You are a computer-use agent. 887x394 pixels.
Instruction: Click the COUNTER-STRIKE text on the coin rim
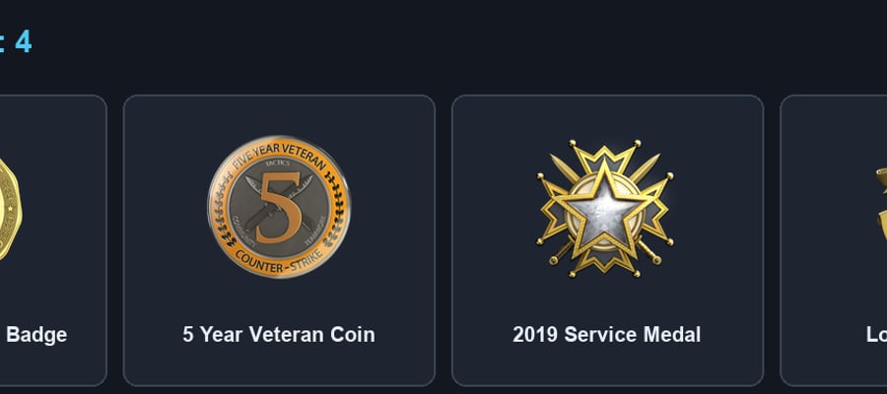(x=279, y=261)
